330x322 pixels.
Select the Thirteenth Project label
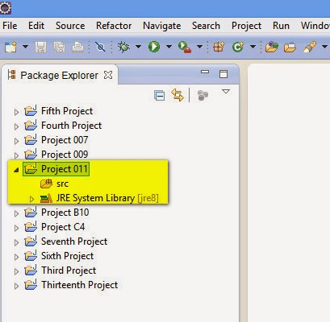(80, 285)
